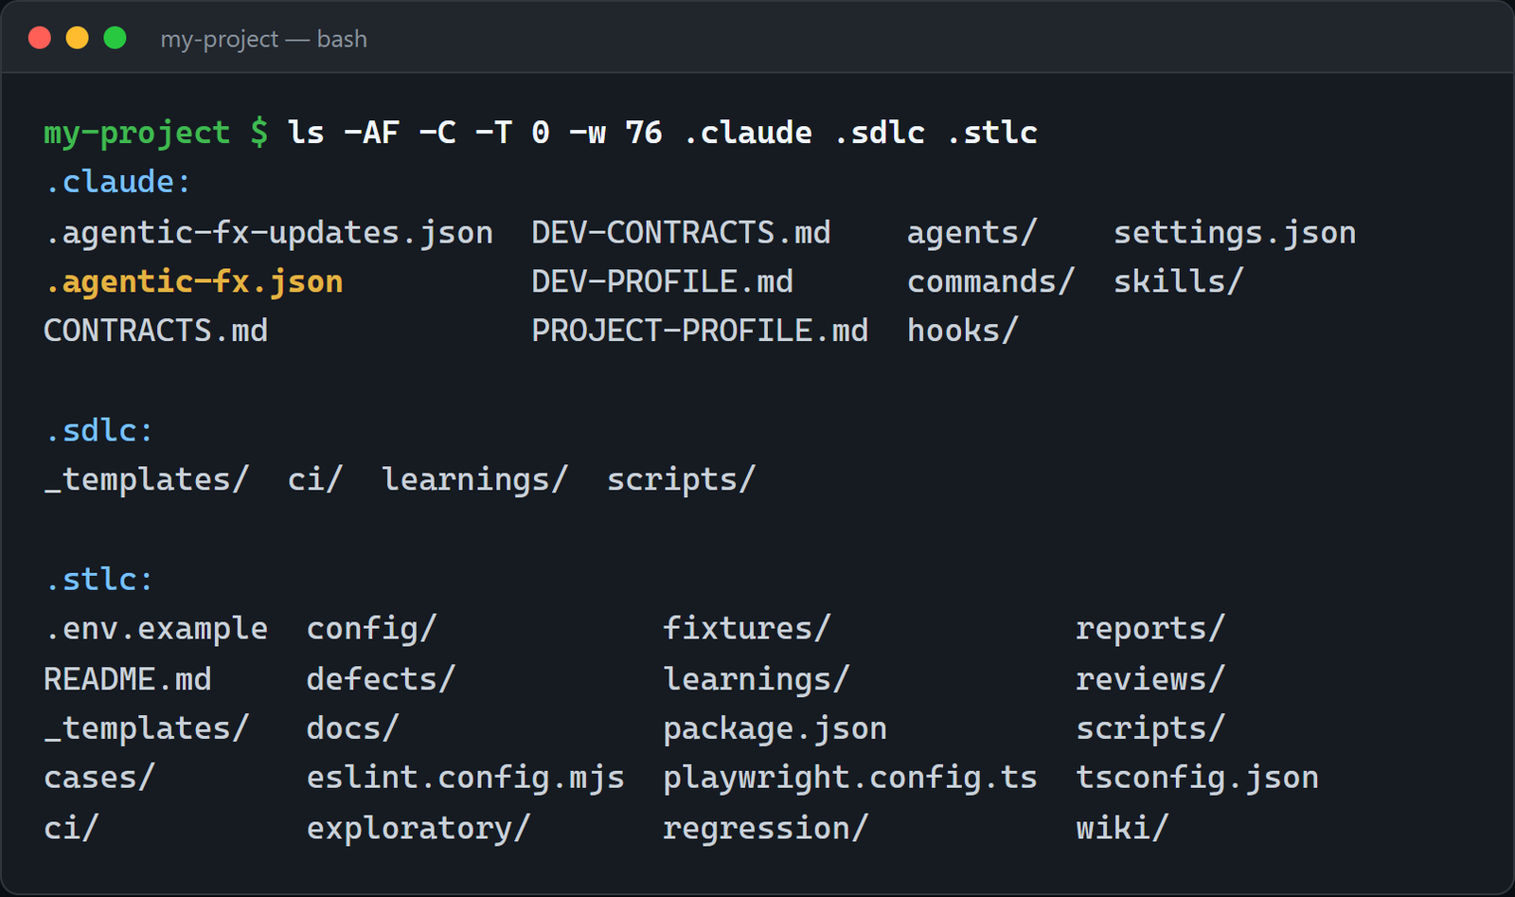This screenshot has width=1515, height=897.
Task: Click the '.sdlc:' directory heading
Action: (98, 431)
